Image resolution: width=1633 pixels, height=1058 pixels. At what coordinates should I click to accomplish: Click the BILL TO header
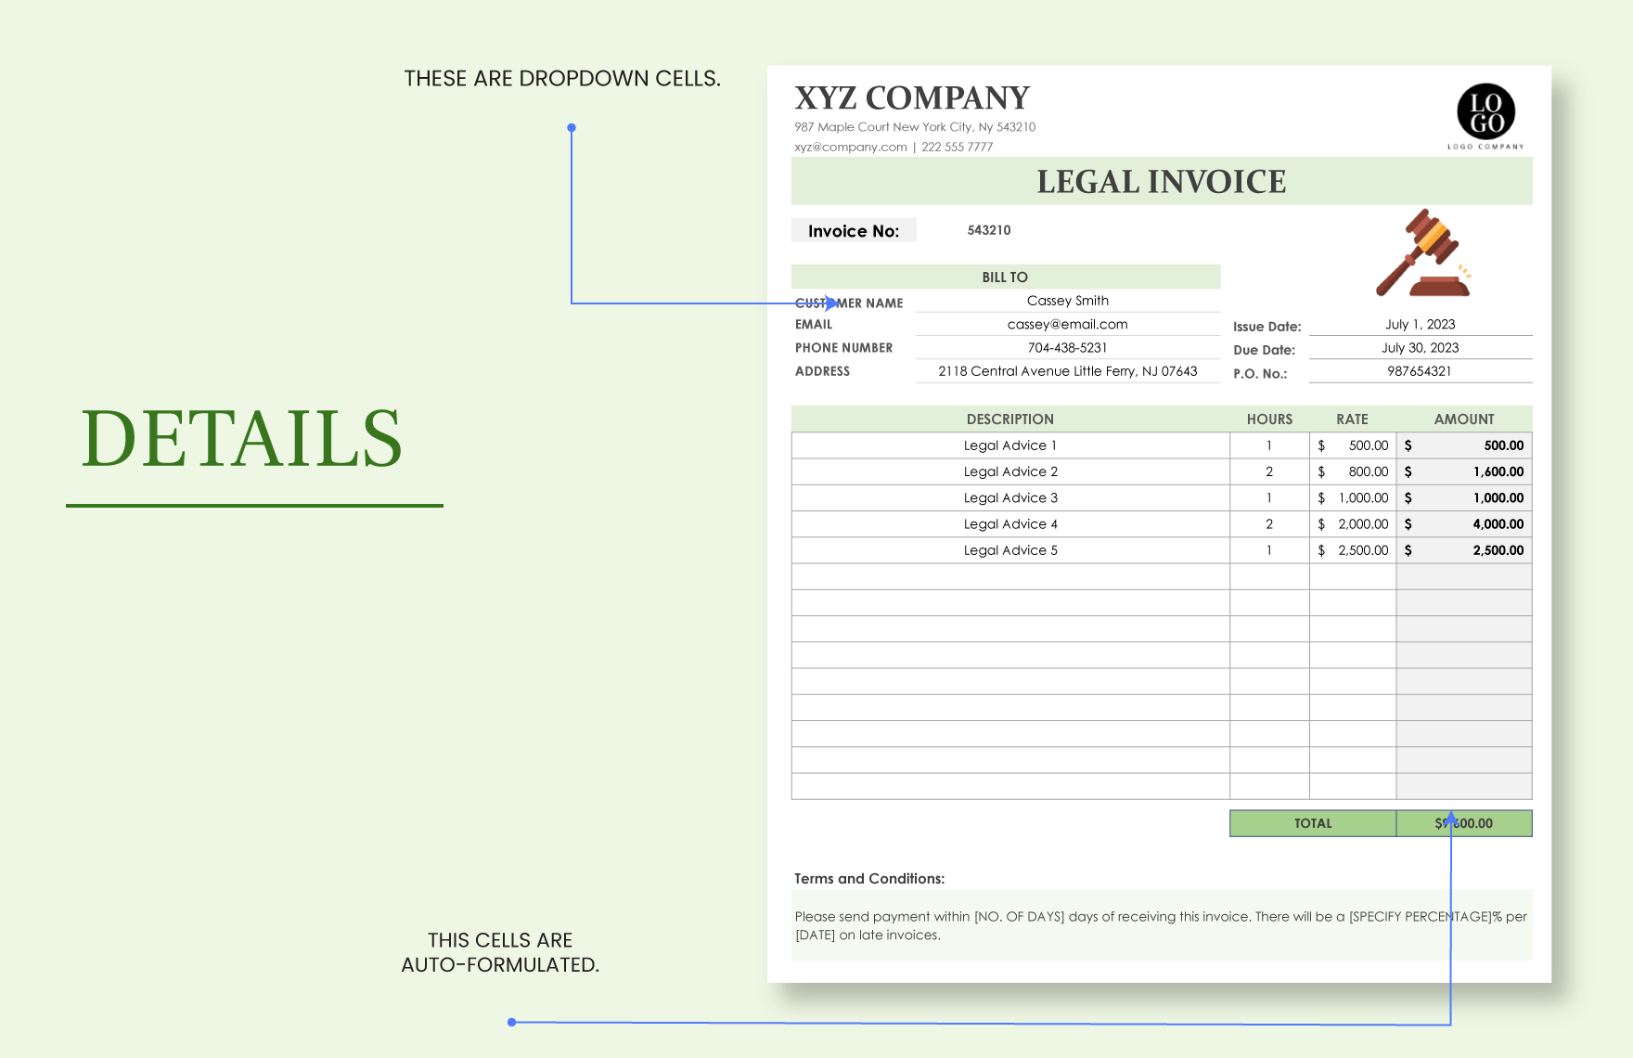pos(1006,277)
